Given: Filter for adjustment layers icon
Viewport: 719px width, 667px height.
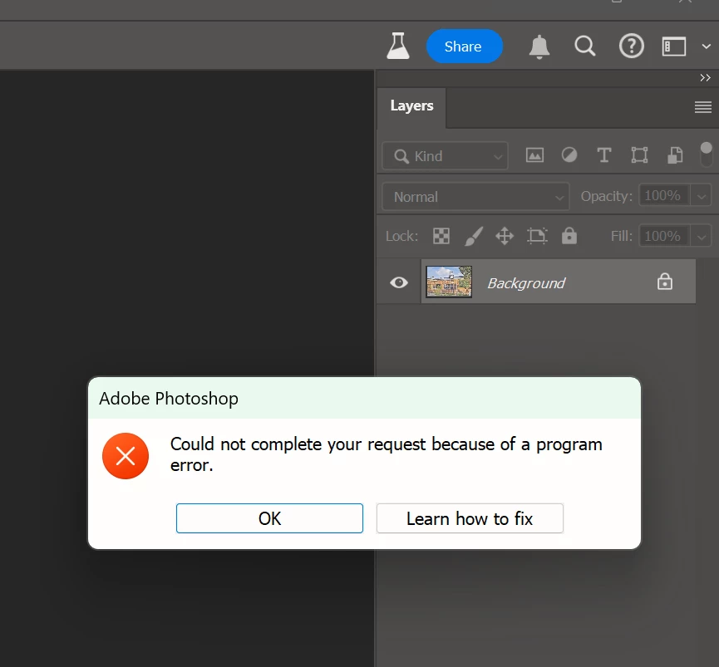Looking at the screenshot, I should point(569,154).
